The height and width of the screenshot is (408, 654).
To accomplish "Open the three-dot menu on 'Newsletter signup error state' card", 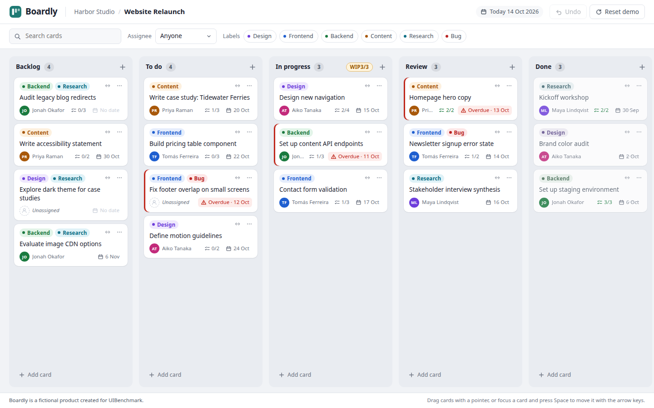I will [509, 132].
